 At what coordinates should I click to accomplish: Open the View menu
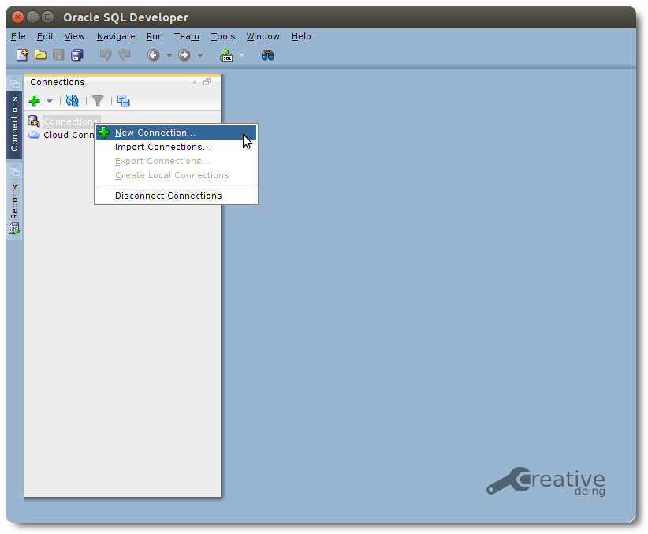(74, 36)
